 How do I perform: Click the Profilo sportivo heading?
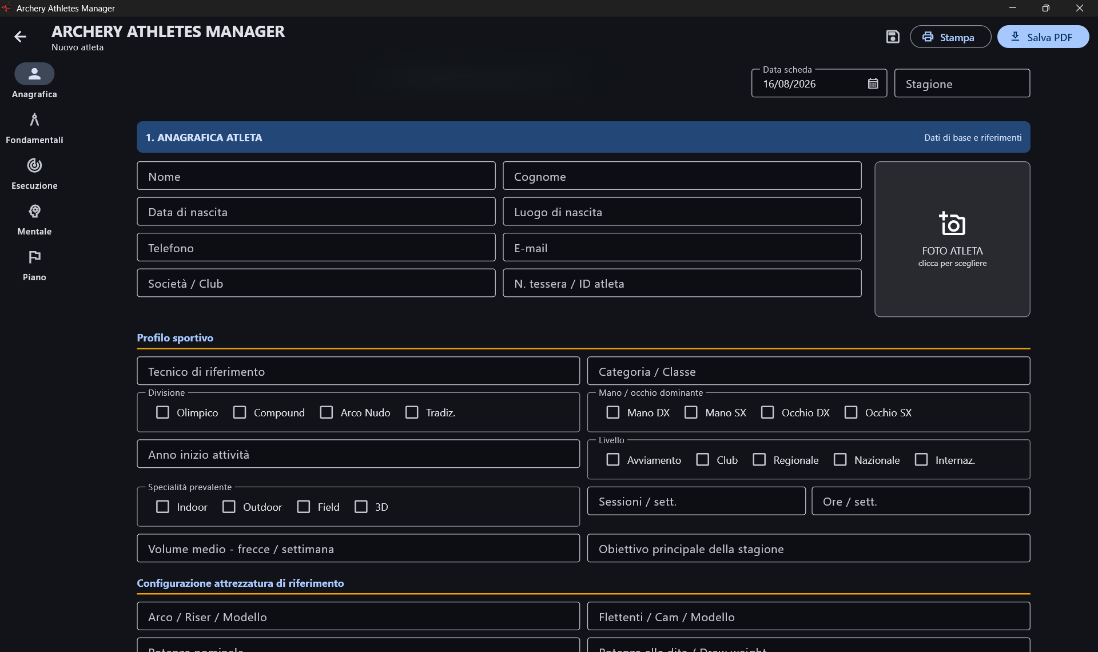click(x=175, y=338)
